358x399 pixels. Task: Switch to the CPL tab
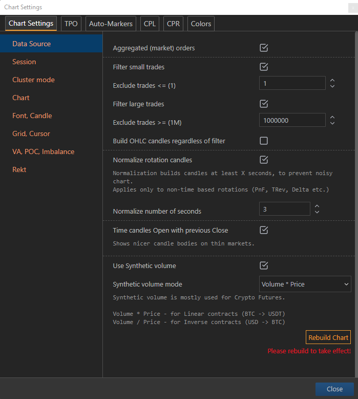(x=150, y=24)
